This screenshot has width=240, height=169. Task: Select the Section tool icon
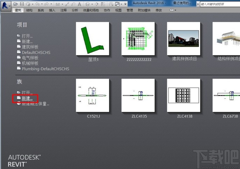[97, 4]
